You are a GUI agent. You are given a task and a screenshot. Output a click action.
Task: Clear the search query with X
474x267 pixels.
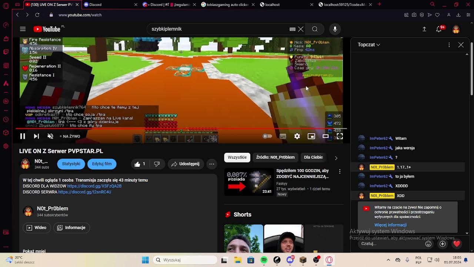301,29
